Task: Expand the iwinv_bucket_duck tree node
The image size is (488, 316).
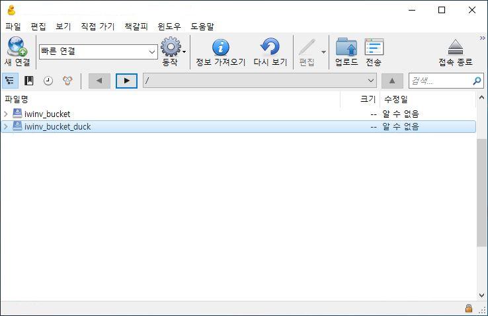Action: pos(5,126)
